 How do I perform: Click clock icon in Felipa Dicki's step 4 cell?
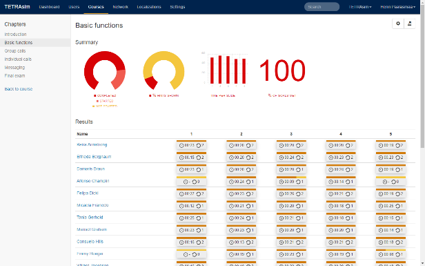pos(330,194)
